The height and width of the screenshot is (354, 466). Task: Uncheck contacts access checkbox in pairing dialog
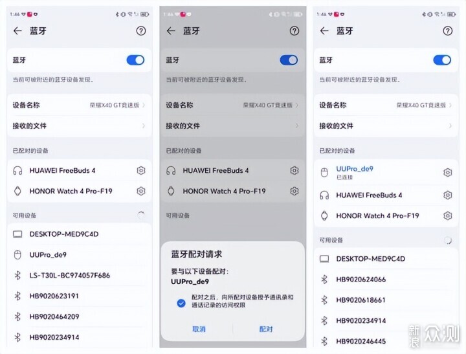(181, 303)
